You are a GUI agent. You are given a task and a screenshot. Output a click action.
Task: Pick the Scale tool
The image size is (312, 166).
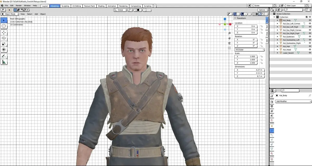4,44
